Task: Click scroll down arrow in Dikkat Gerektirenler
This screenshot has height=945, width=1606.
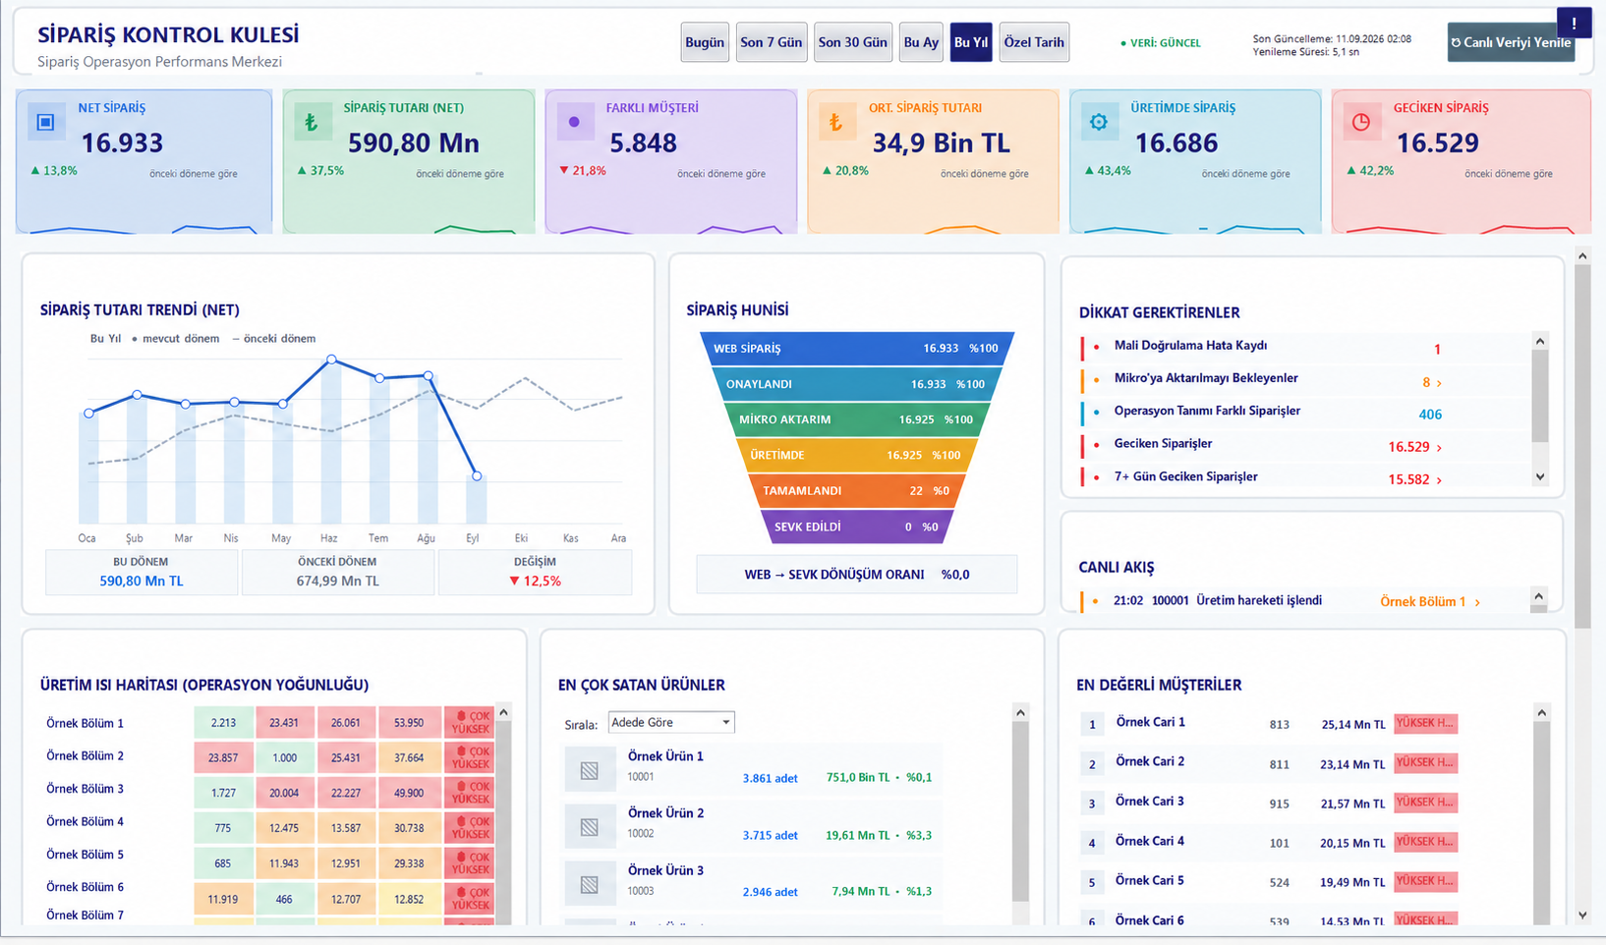Action: pos(1540,476)
